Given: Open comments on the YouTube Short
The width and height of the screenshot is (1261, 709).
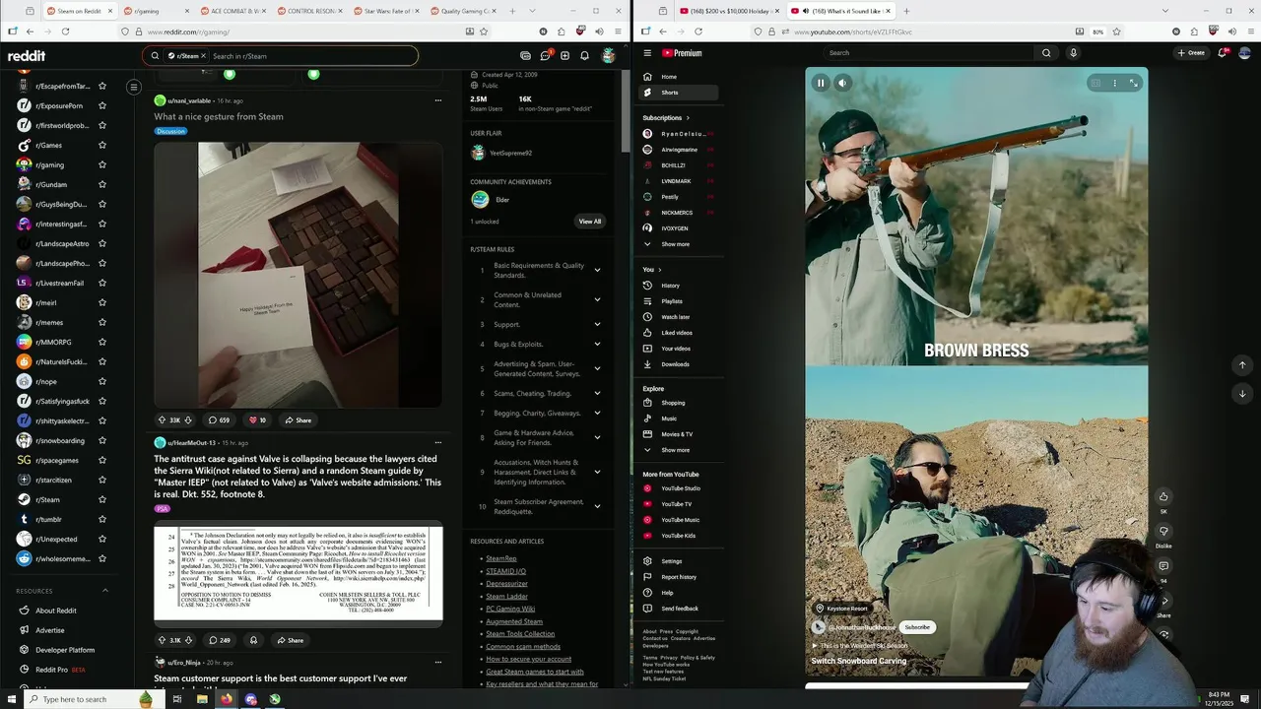Looking at the screenshot, I should tap(1163, 566).
